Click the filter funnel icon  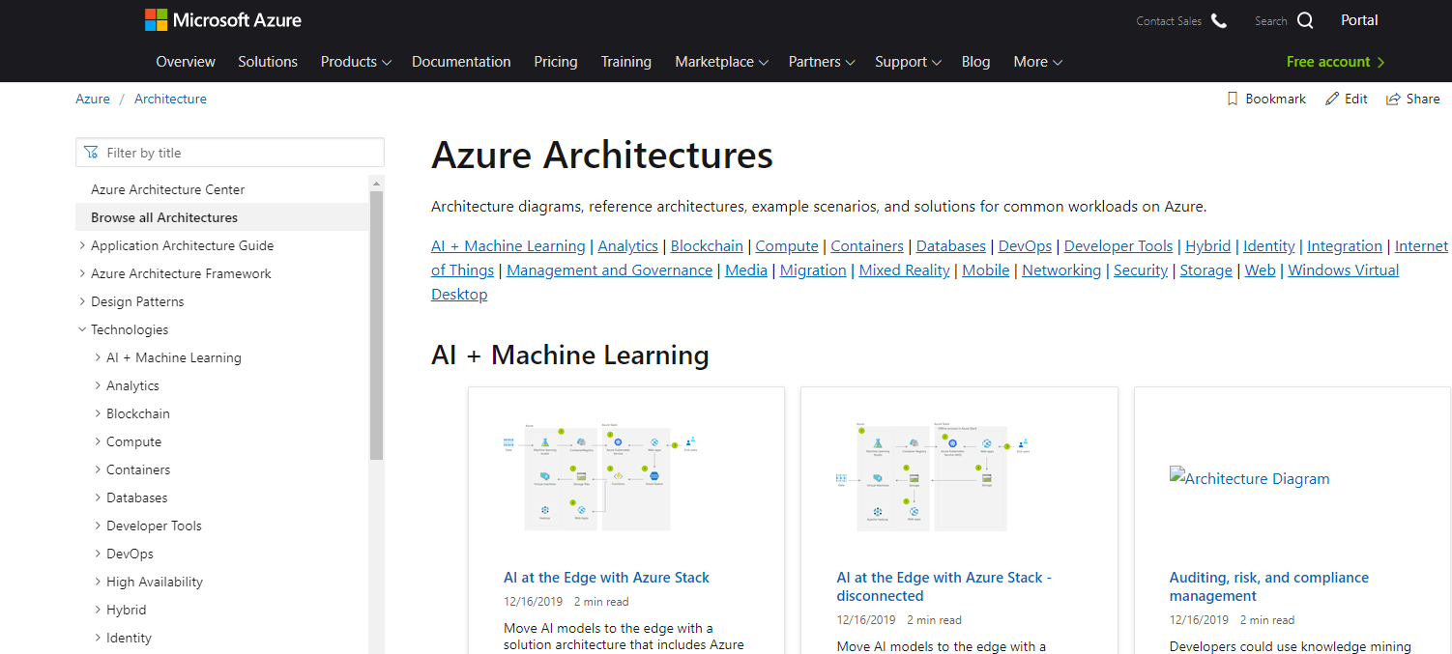tap(91, 153)
